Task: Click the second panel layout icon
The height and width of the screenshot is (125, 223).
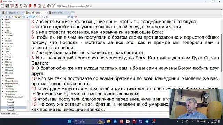Action: 7,6
